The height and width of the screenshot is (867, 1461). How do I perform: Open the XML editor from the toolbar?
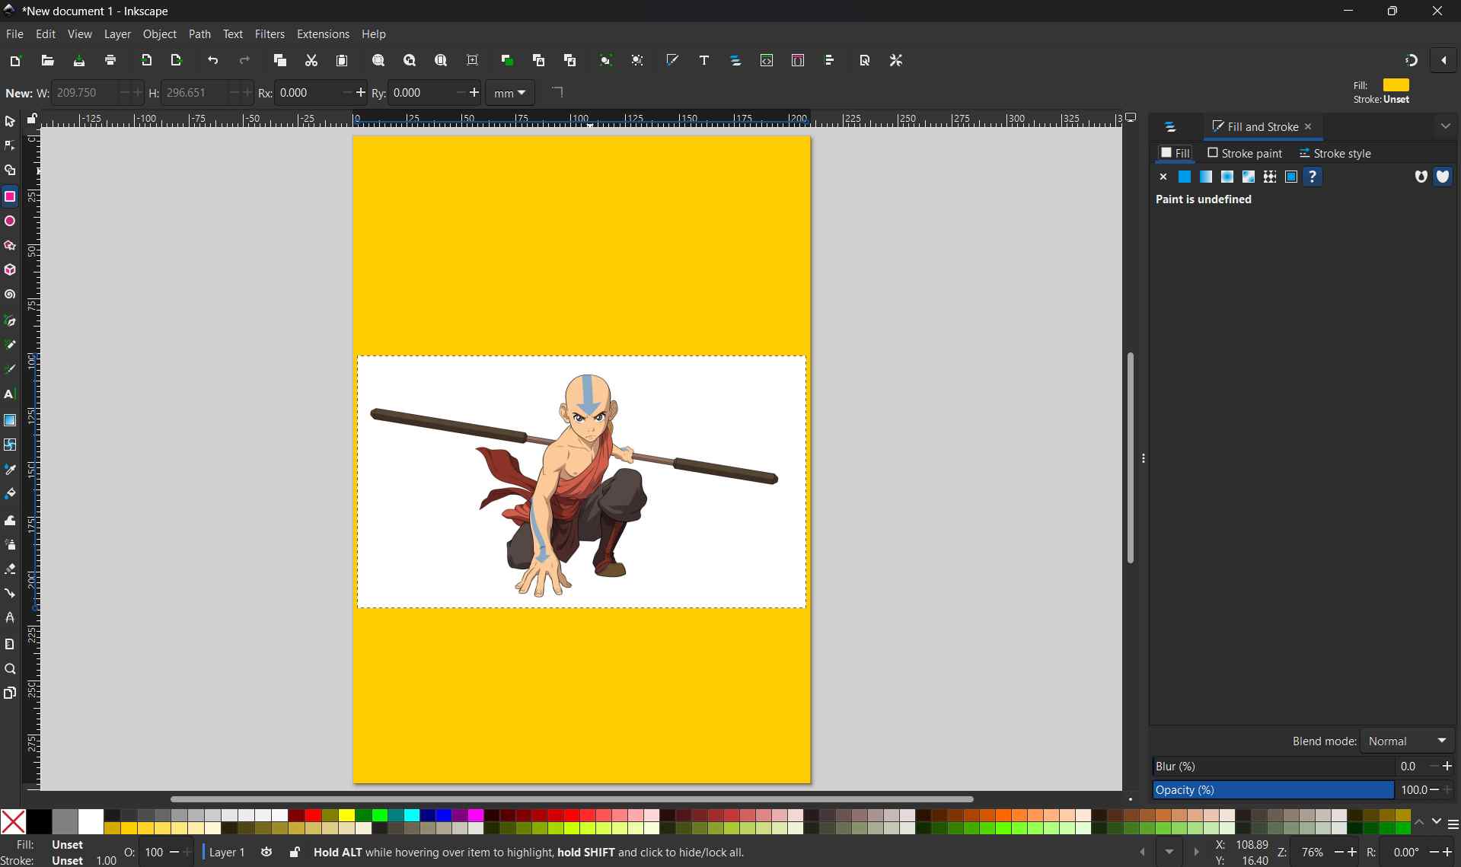(767, 60)
